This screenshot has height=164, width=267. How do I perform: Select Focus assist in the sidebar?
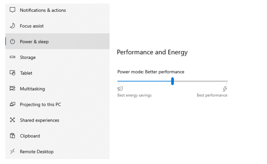pyautogui.click(x=57, y=26)
